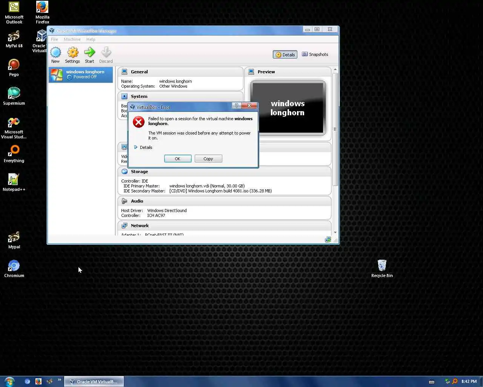The height and width of the screenshot is (387, 483).
Task: Open MyPal 68 desktop icon
Action: pos(14,40)
